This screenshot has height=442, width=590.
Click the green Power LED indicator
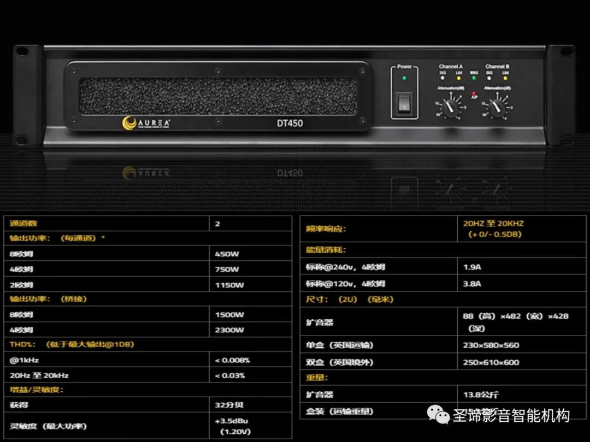(404, 78)
